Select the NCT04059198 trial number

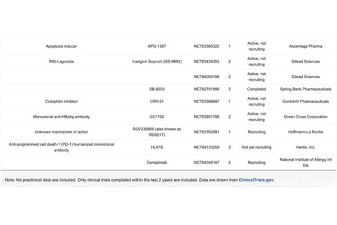pyautogui.click(x=207, y=76)
